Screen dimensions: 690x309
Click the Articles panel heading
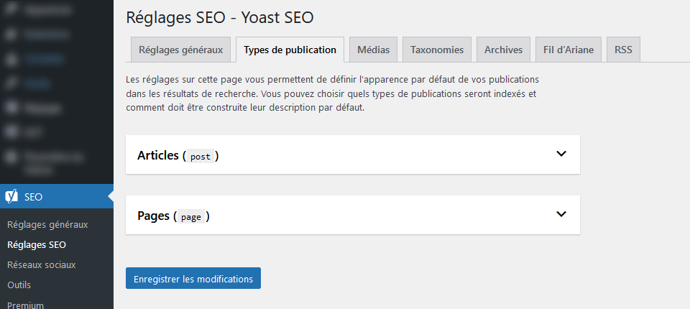click(x=158, y=155)
